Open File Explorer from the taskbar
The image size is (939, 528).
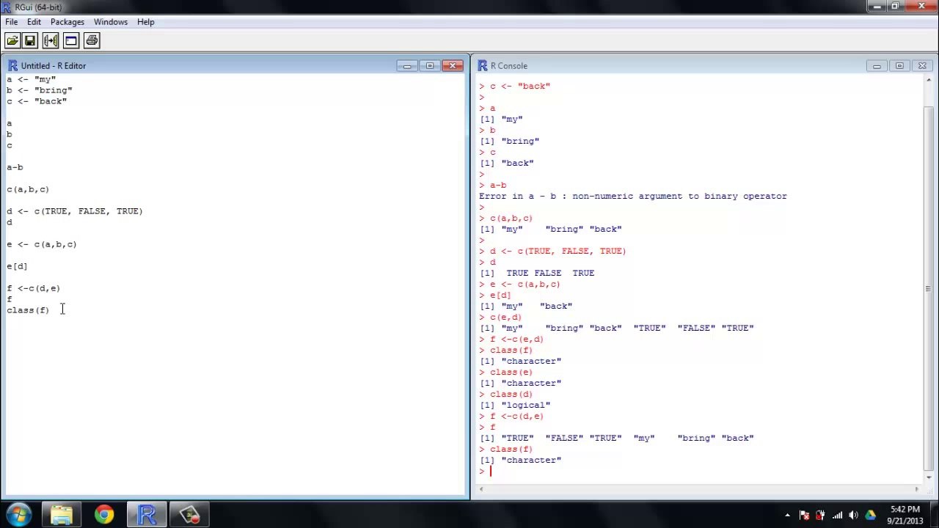tap(62, 515)
